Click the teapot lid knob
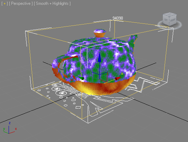188x142 pixels. coord(100,33)
